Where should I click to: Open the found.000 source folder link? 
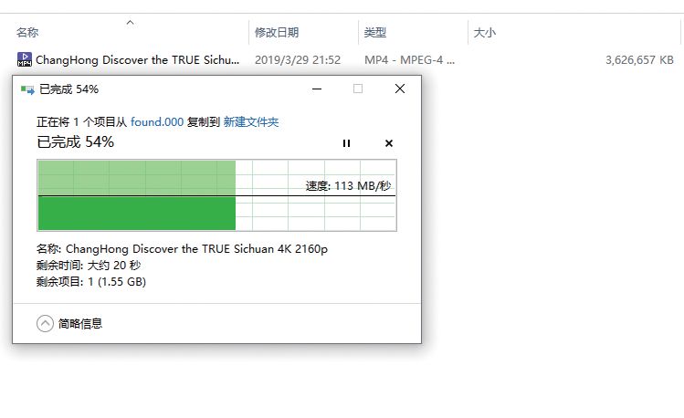point(156,122)
